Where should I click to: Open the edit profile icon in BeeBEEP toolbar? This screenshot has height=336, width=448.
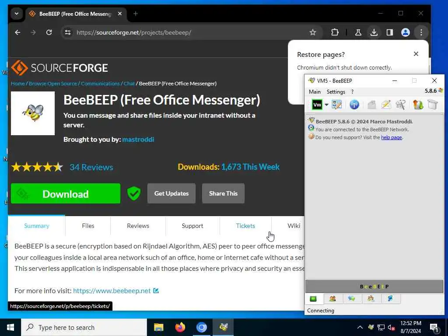pyautogui.click(x=336, y=105)
